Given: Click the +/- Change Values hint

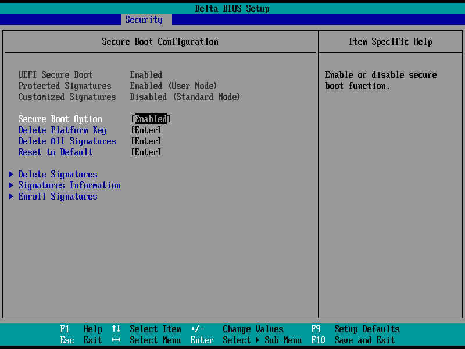Looking at the screenshot, I should pos(237,329).
